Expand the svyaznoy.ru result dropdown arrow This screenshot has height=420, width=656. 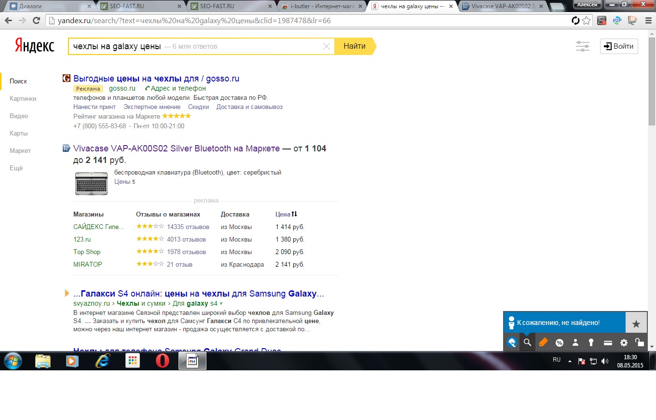221,304
